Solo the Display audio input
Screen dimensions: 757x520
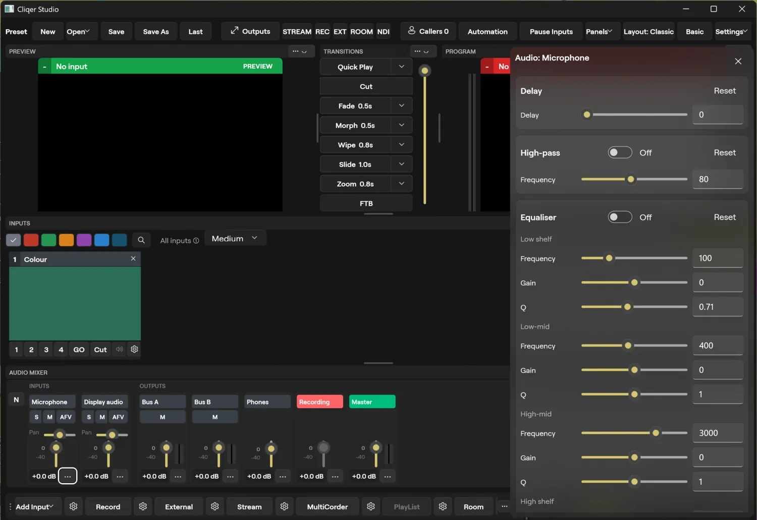click(x=89, y=417)
